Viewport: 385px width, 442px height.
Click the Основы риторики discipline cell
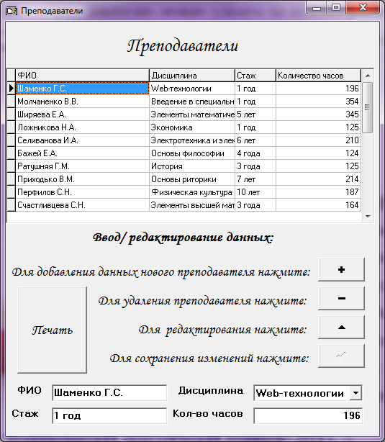click(x=192, y=179)
